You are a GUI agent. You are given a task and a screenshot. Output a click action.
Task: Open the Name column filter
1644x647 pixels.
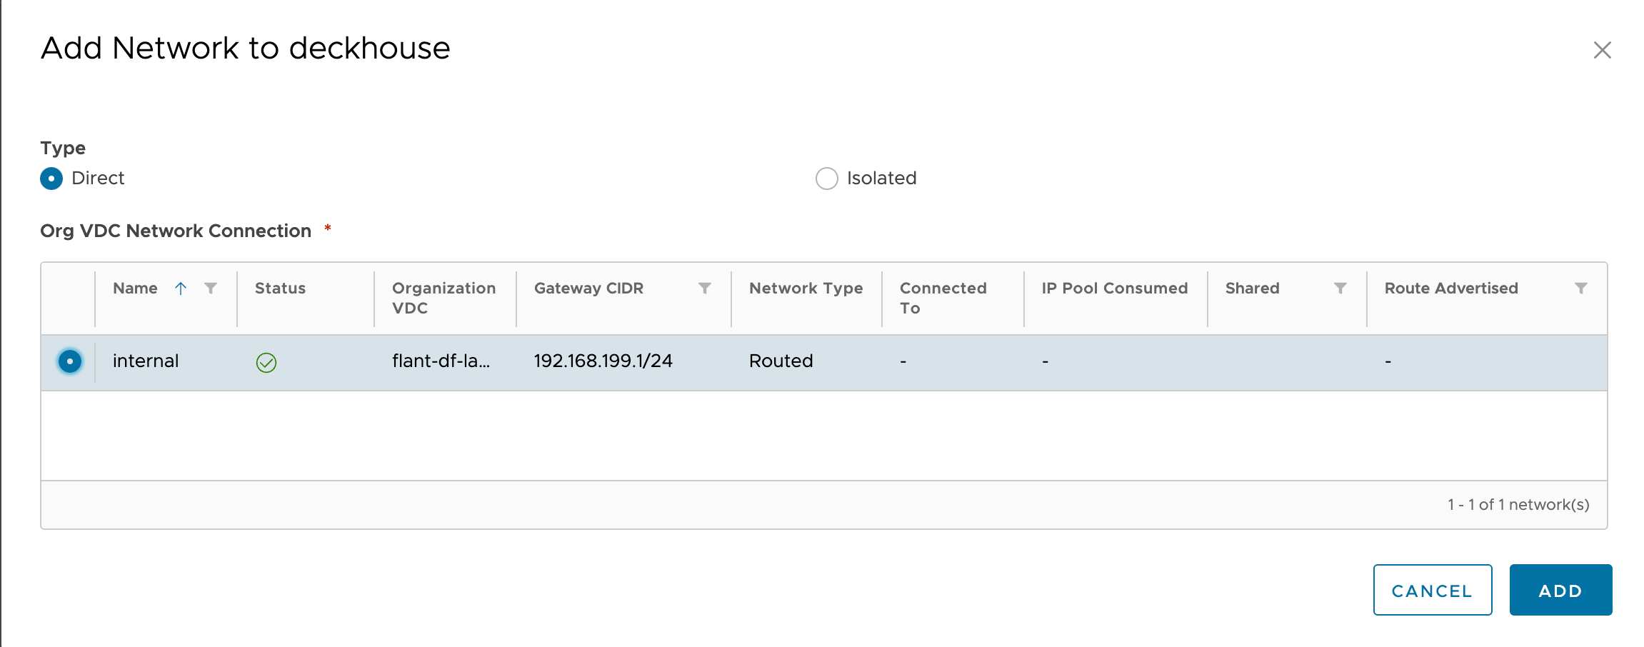point(211,289)
